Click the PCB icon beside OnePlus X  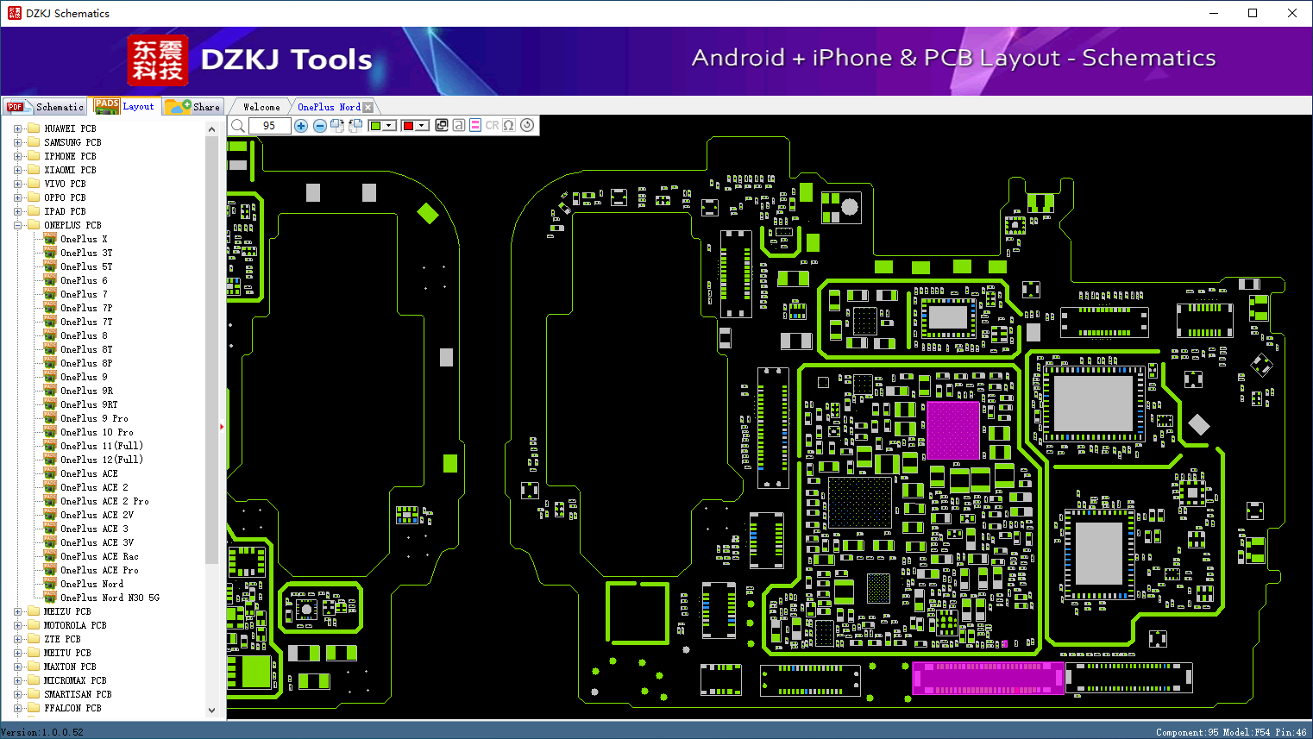(50, 239)
